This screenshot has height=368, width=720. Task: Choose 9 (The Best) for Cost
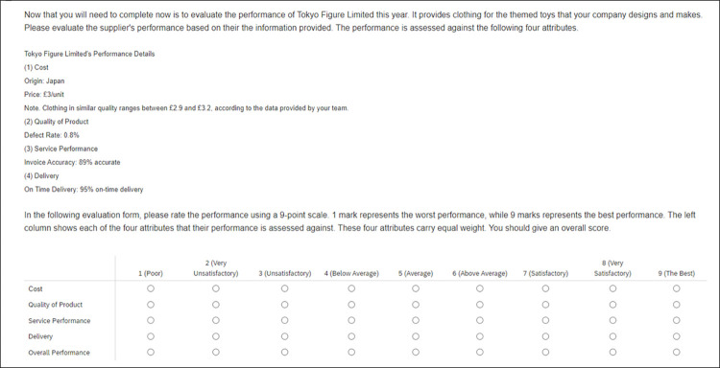[677, 288]
